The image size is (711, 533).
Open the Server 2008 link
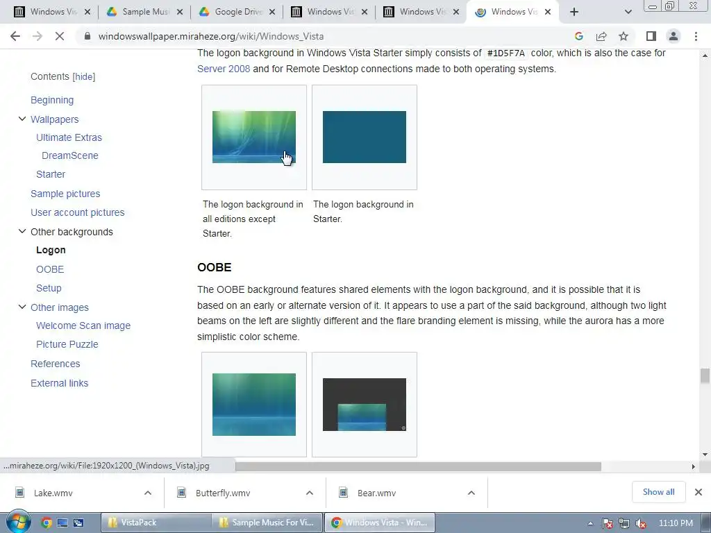tap(224, 69)
